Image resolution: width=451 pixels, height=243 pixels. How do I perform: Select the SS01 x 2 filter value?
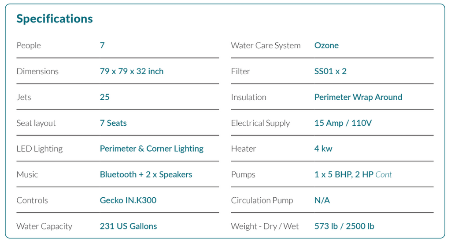[330, 71]
